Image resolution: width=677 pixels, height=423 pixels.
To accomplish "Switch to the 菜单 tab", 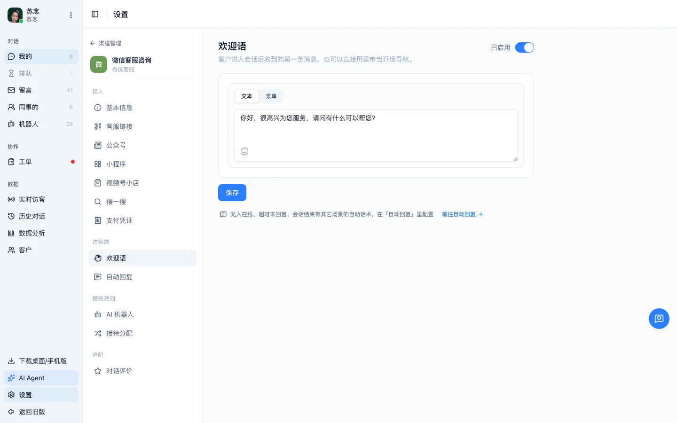I will 271,96.
